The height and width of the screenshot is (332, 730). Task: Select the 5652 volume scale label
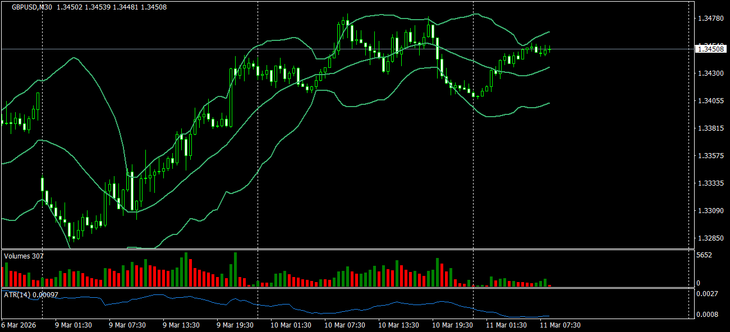(703, 253)
